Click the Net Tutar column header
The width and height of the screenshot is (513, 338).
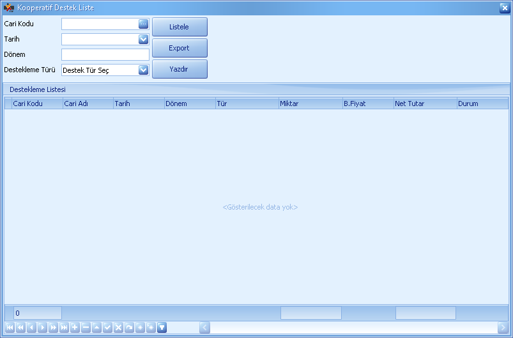[425, 104]
